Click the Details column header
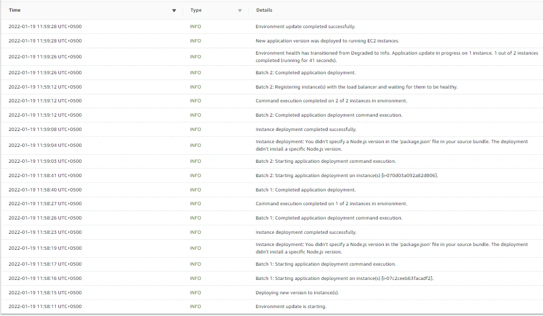 pyautogui.click(x=264, y=10)
